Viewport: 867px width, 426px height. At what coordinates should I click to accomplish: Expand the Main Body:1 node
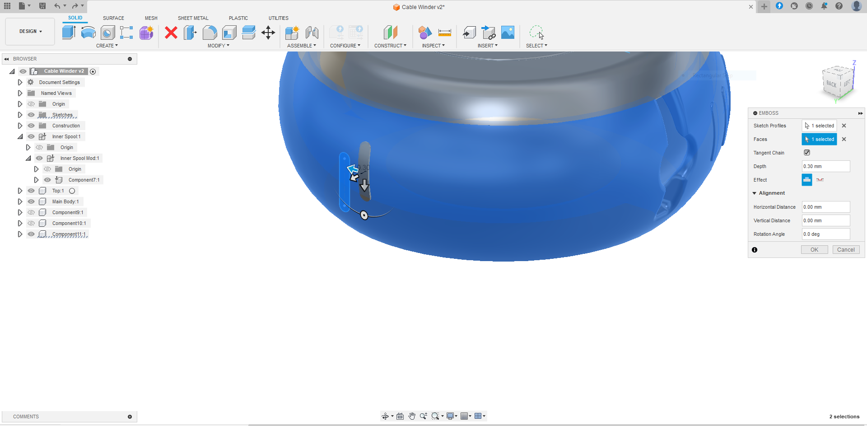[20, 201]
